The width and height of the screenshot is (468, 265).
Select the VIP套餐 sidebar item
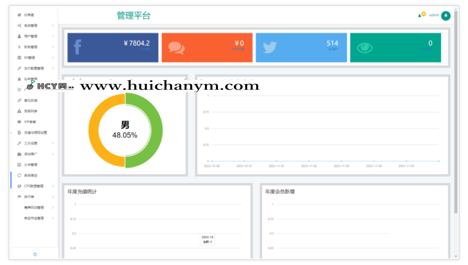[x=30, y=122]
